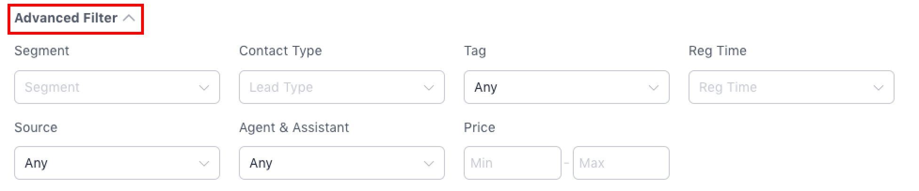This screenshot has height=191, width=919.
Task: Open the Reg Time dropdown field
Action: pyautogui.click(x=783, y=87)
